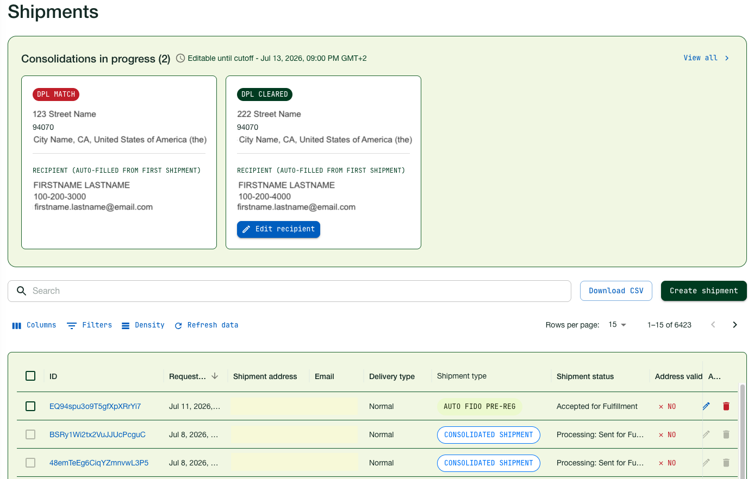Click the Shipment status column header
The width and height of the screenshot is (754, 479).
pyautogui.click(x=585, y=376)
